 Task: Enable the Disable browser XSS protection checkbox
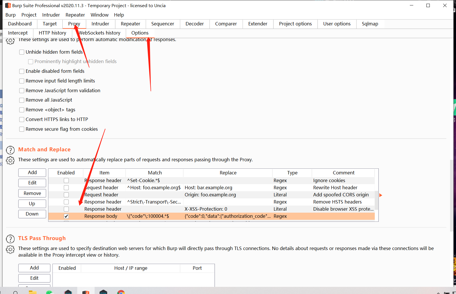point(66,209)
